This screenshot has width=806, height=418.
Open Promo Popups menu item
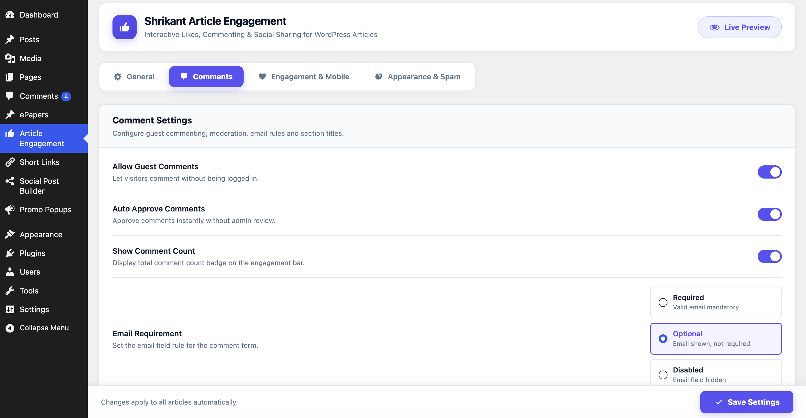44,209
